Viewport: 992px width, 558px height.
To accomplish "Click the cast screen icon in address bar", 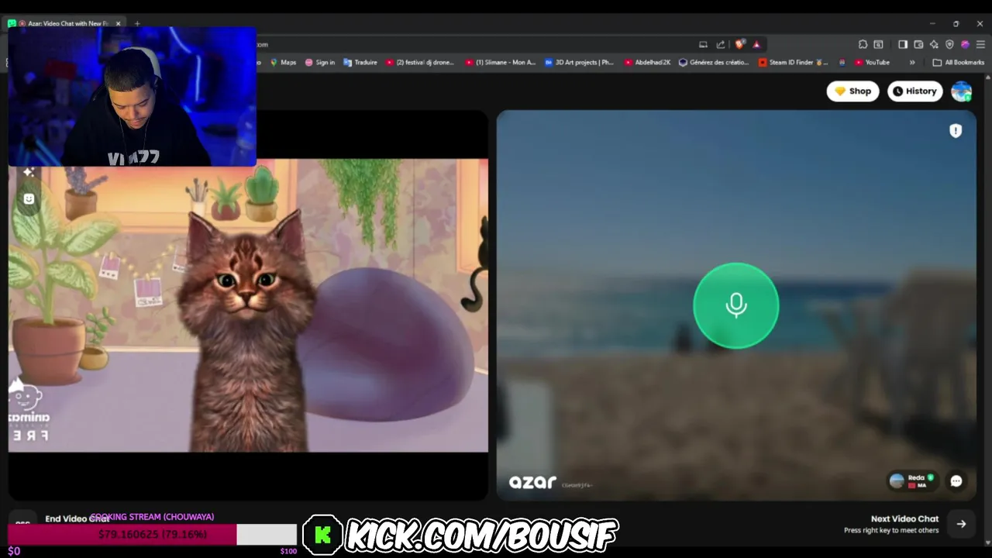I will click(x=703, y=44).
